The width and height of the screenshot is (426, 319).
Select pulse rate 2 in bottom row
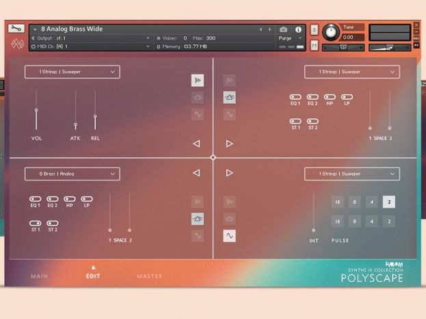point(389,221)
